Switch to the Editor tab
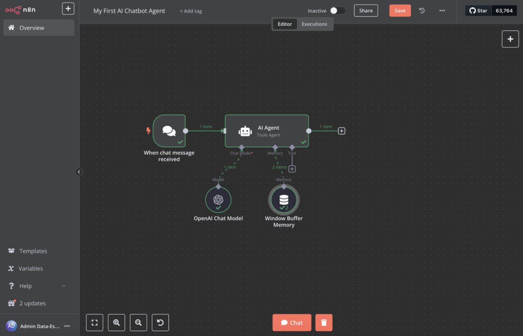The height and width of the screenshot is (336, 523). (x=284, y=24)
